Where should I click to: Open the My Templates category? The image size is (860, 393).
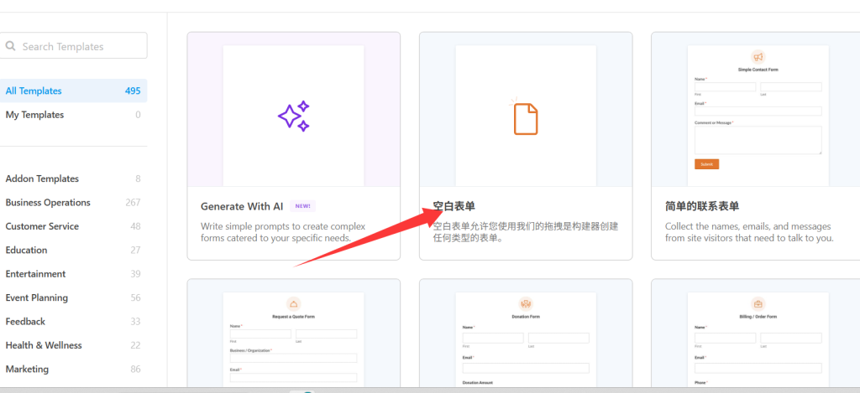click(34, 115)
